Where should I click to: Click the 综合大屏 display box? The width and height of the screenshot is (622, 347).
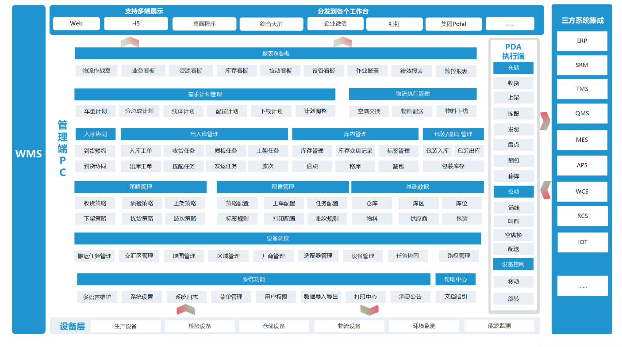271,24
